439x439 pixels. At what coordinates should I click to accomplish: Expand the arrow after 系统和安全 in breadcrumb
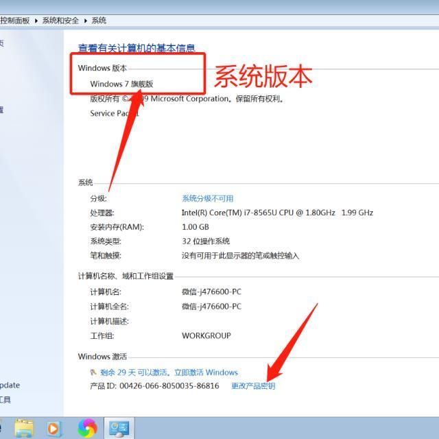pyautogui.click(x=85, y=21)
